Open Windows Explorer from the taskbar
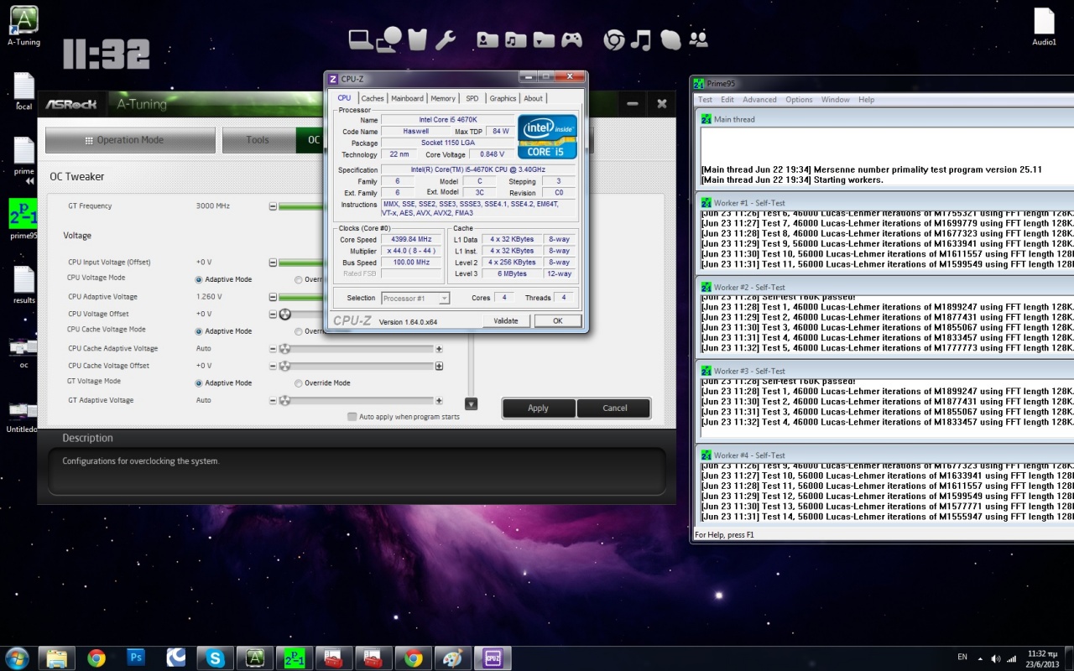 pos(56,658)
